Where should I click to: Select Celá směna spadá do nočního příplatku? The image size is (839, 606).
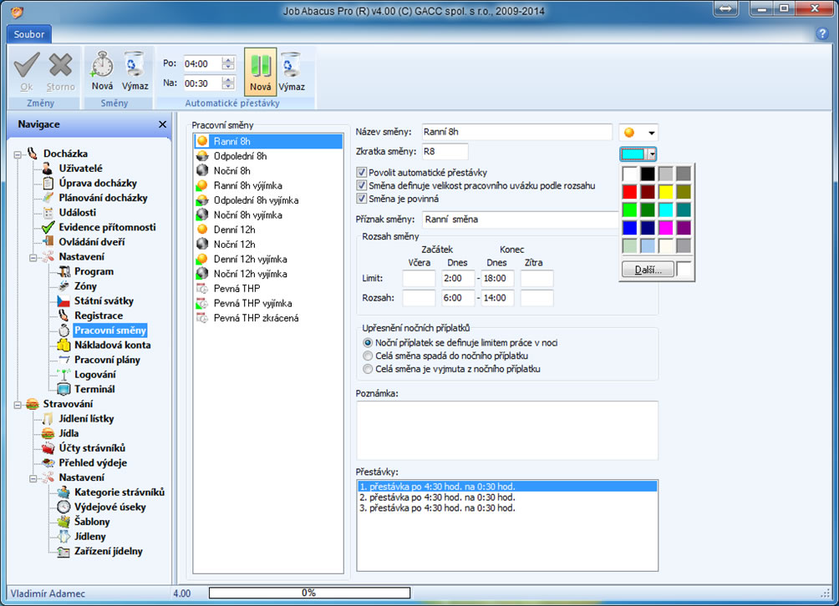368,356
